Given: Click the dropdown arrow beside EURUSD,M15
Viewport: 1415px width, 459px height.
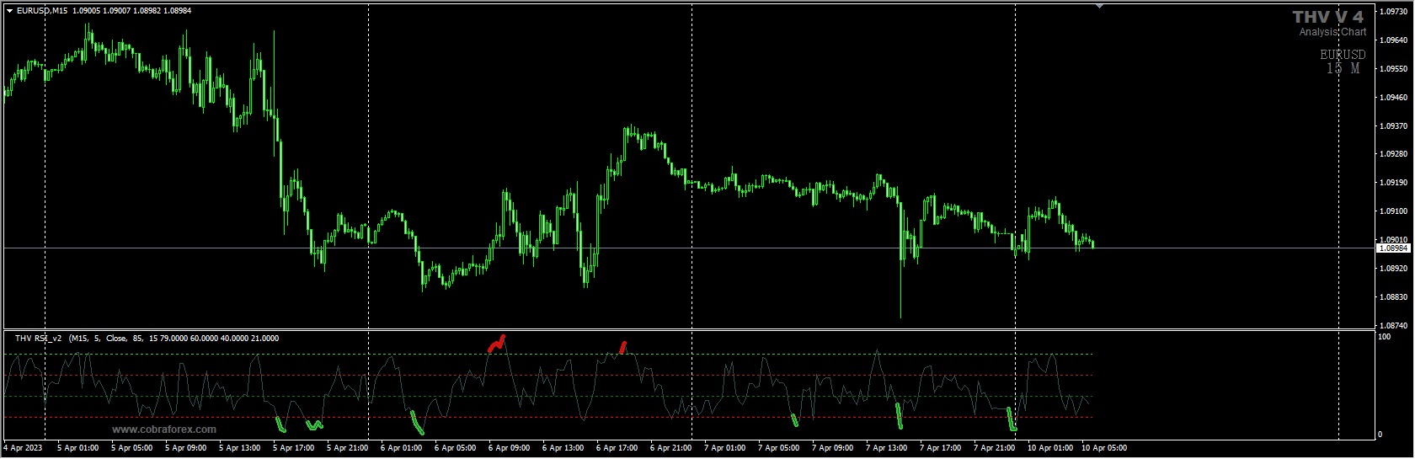Looking at the screenshot, I should click(9, 11).
